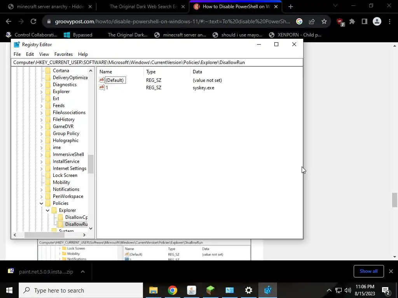Show hidden system tray icons

click(329, 290)
